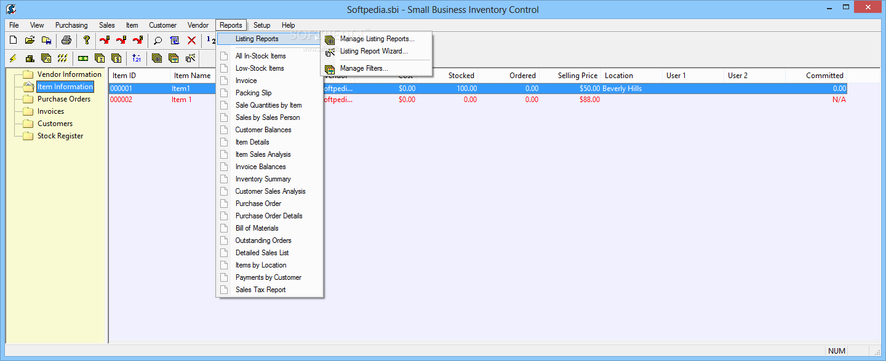The width and height of the screenshot is (886, 361).
Task: Select the Bill of Materials report
Action: tap(269, 228)
